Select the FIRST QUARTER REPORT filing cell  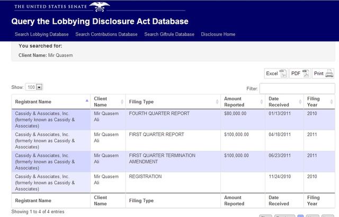click(173, 141)
